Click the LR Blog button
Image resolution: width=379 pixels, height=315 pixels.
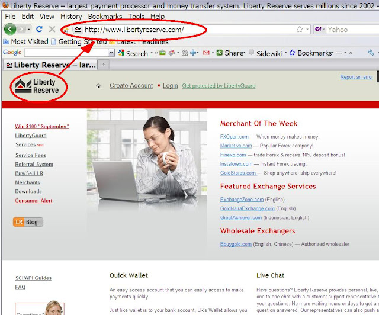[x=28, y=222]
